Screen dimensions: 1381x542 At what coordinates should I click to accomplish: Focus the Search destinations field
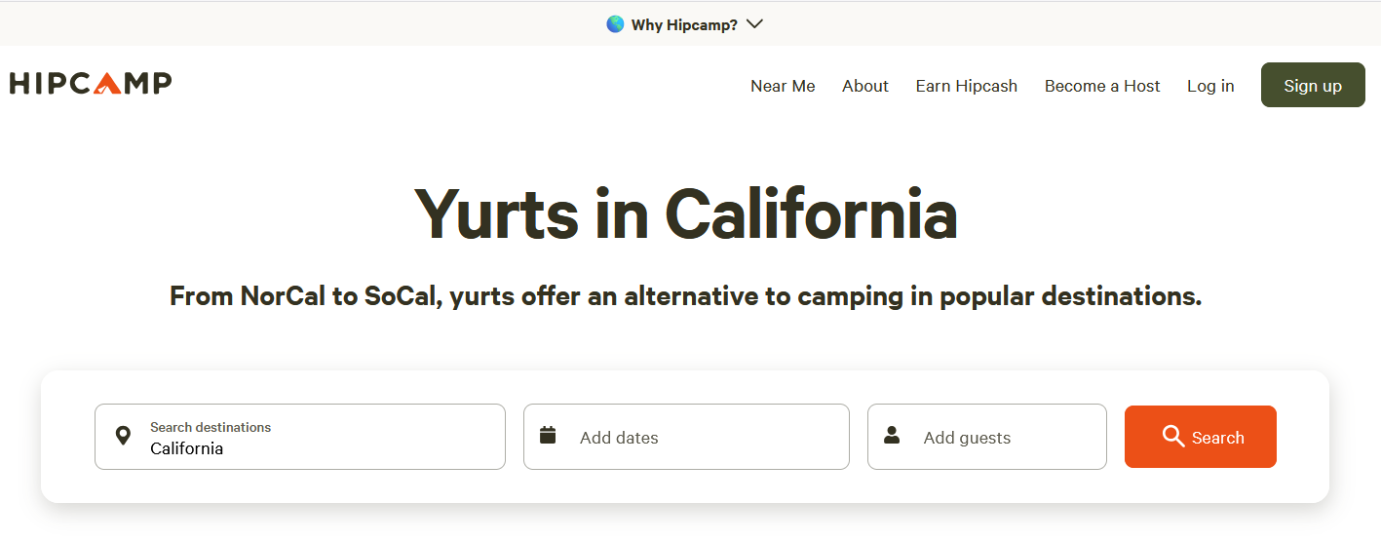[300, 437]
